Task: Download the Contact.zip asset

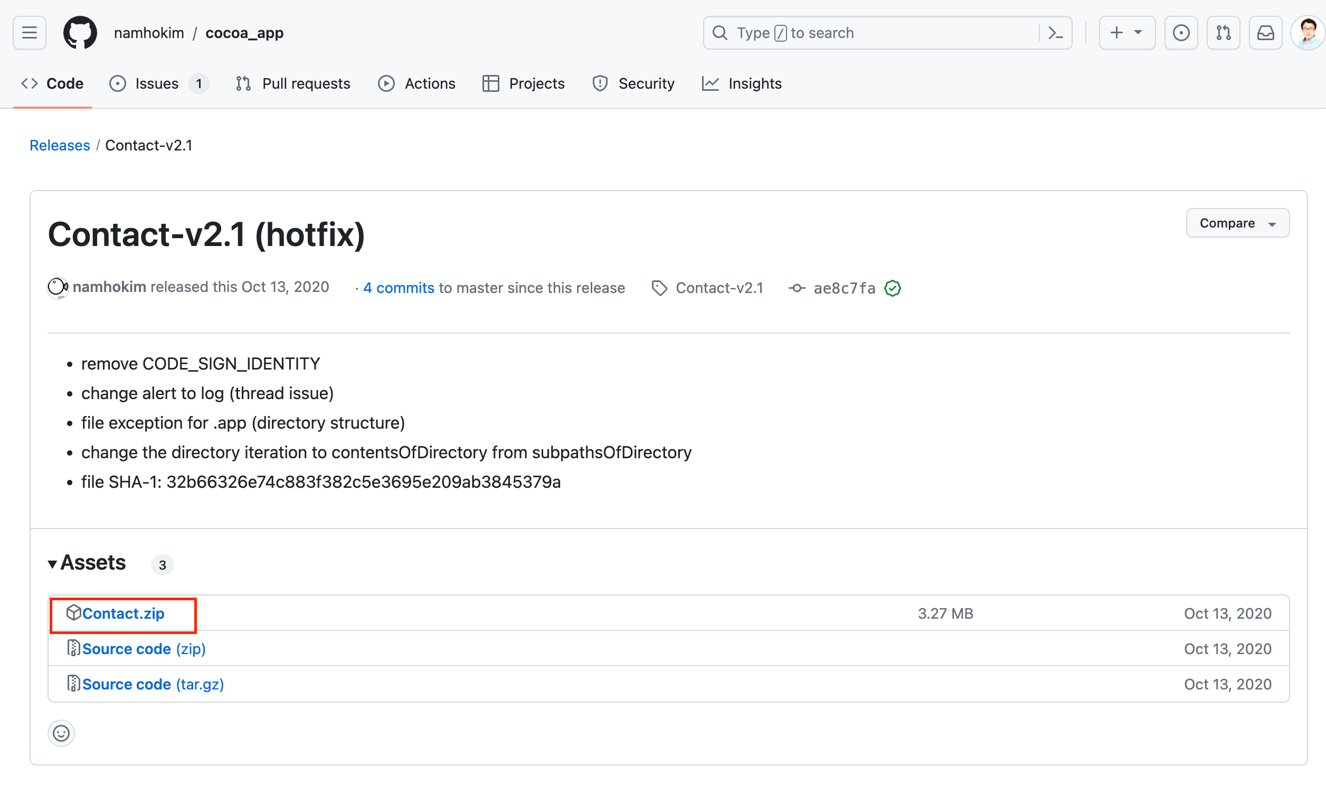Action: [123, 613]
